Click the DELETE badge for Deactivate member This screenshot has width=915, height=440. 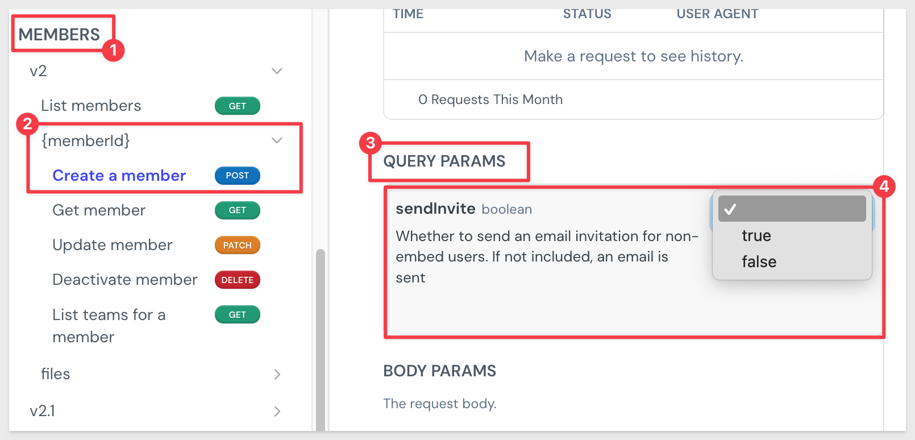[237, 280]
